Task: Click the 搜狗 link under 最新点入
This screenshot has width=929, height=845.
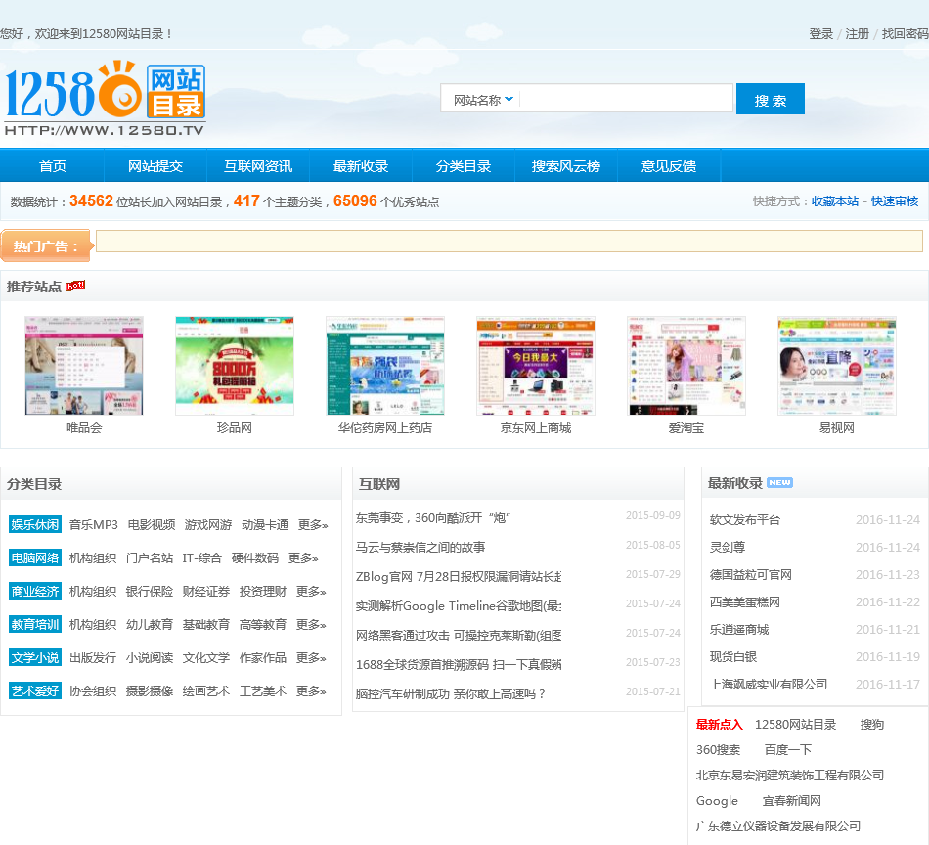Action: coord(871,724)
